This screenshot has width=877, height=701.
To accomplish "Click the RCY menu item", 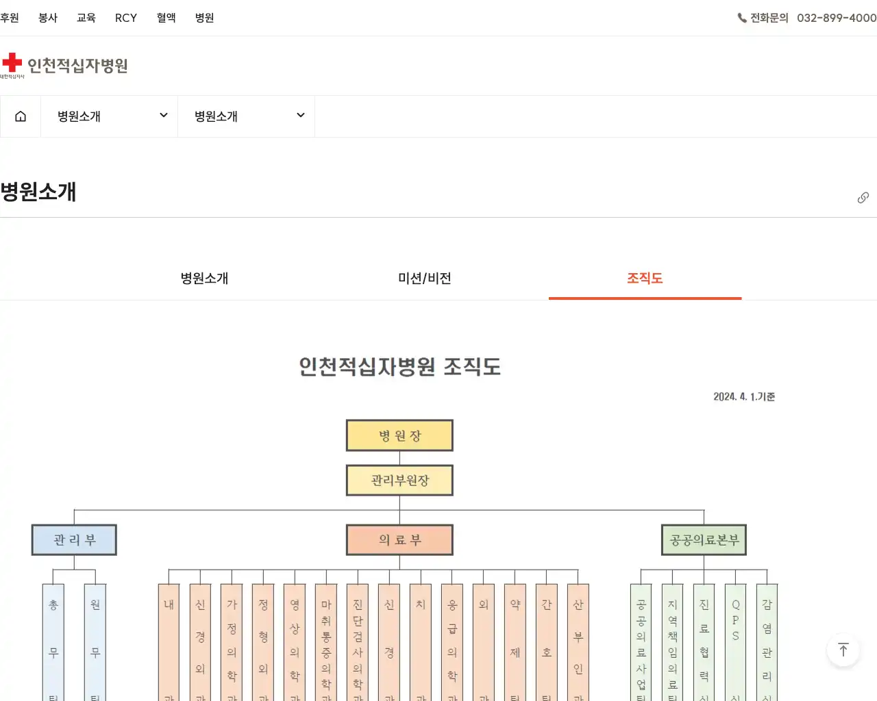I will pos(126,18).
